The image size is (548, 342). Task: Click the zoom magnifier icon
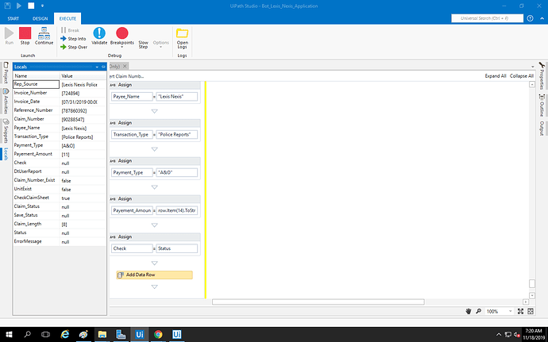pos(478,311)
